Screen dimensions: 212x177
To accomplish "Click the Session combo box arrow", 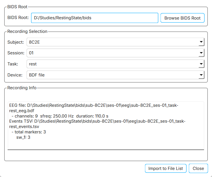I will click(201, 53).
